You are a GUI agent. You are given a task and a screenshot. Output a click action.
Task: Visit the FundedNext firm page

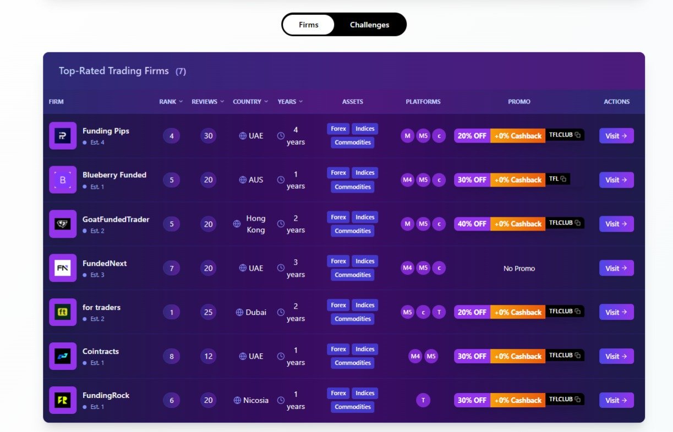pos(616,269)
